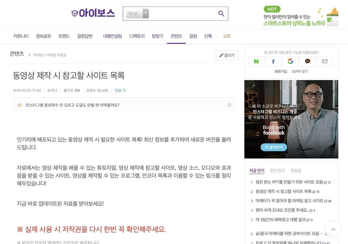Click the 글쓰기 write button
The width and height of the screenshot is (348, 244).
tap(227, 55)
